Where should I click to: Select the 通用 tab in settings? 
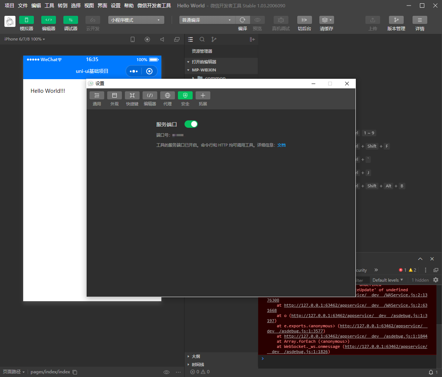click(x=97, y=99)
